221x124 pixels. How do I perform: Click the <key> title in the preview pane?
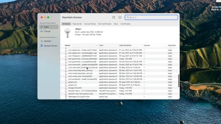click(78, 29)
